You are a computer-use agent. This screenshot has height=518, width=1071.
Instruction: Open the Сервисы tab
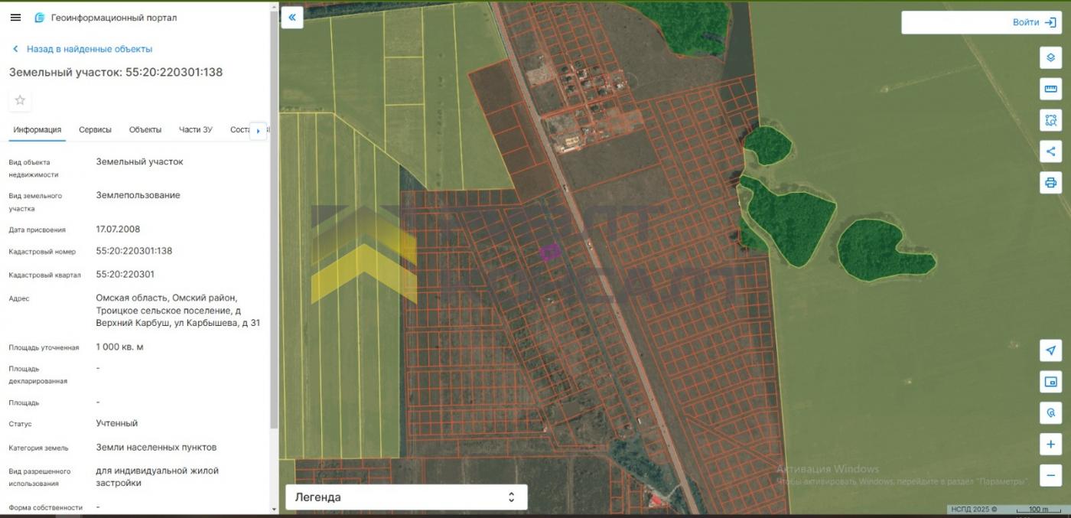click(x=95, y=130)
